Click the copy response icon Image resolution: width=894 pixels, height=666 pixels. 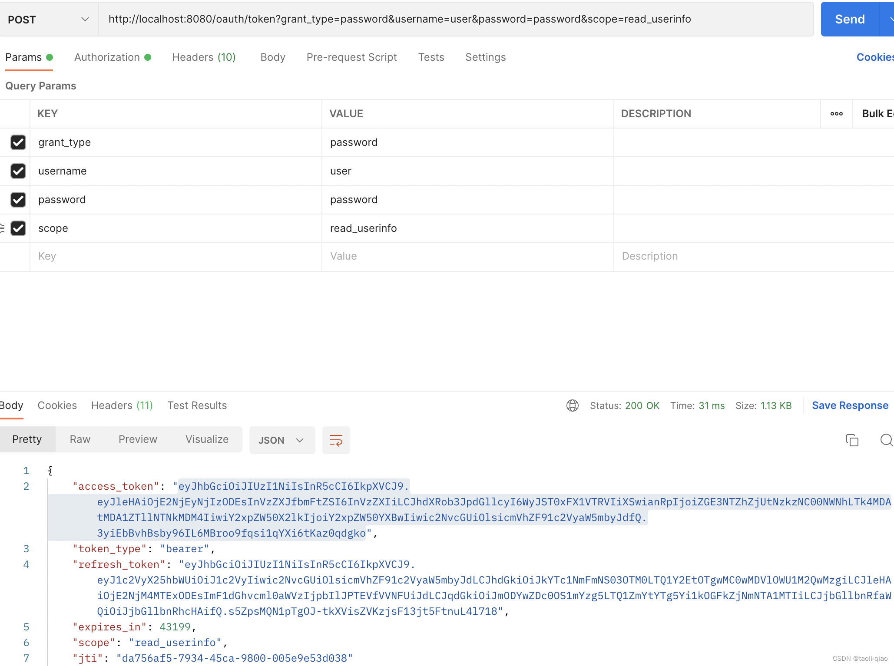pyautogui.click(x=852, y=440)
